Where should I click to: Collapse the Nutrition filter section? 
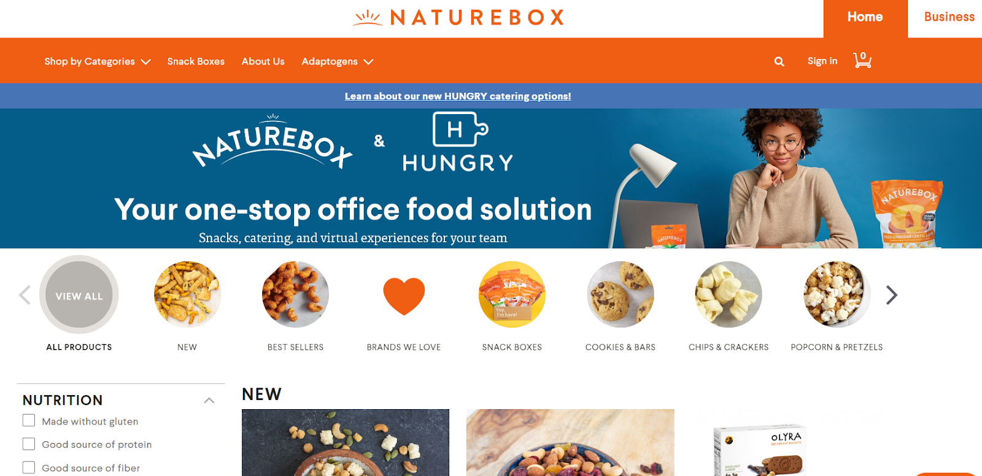pyautogui.click(x=209, y=401)
